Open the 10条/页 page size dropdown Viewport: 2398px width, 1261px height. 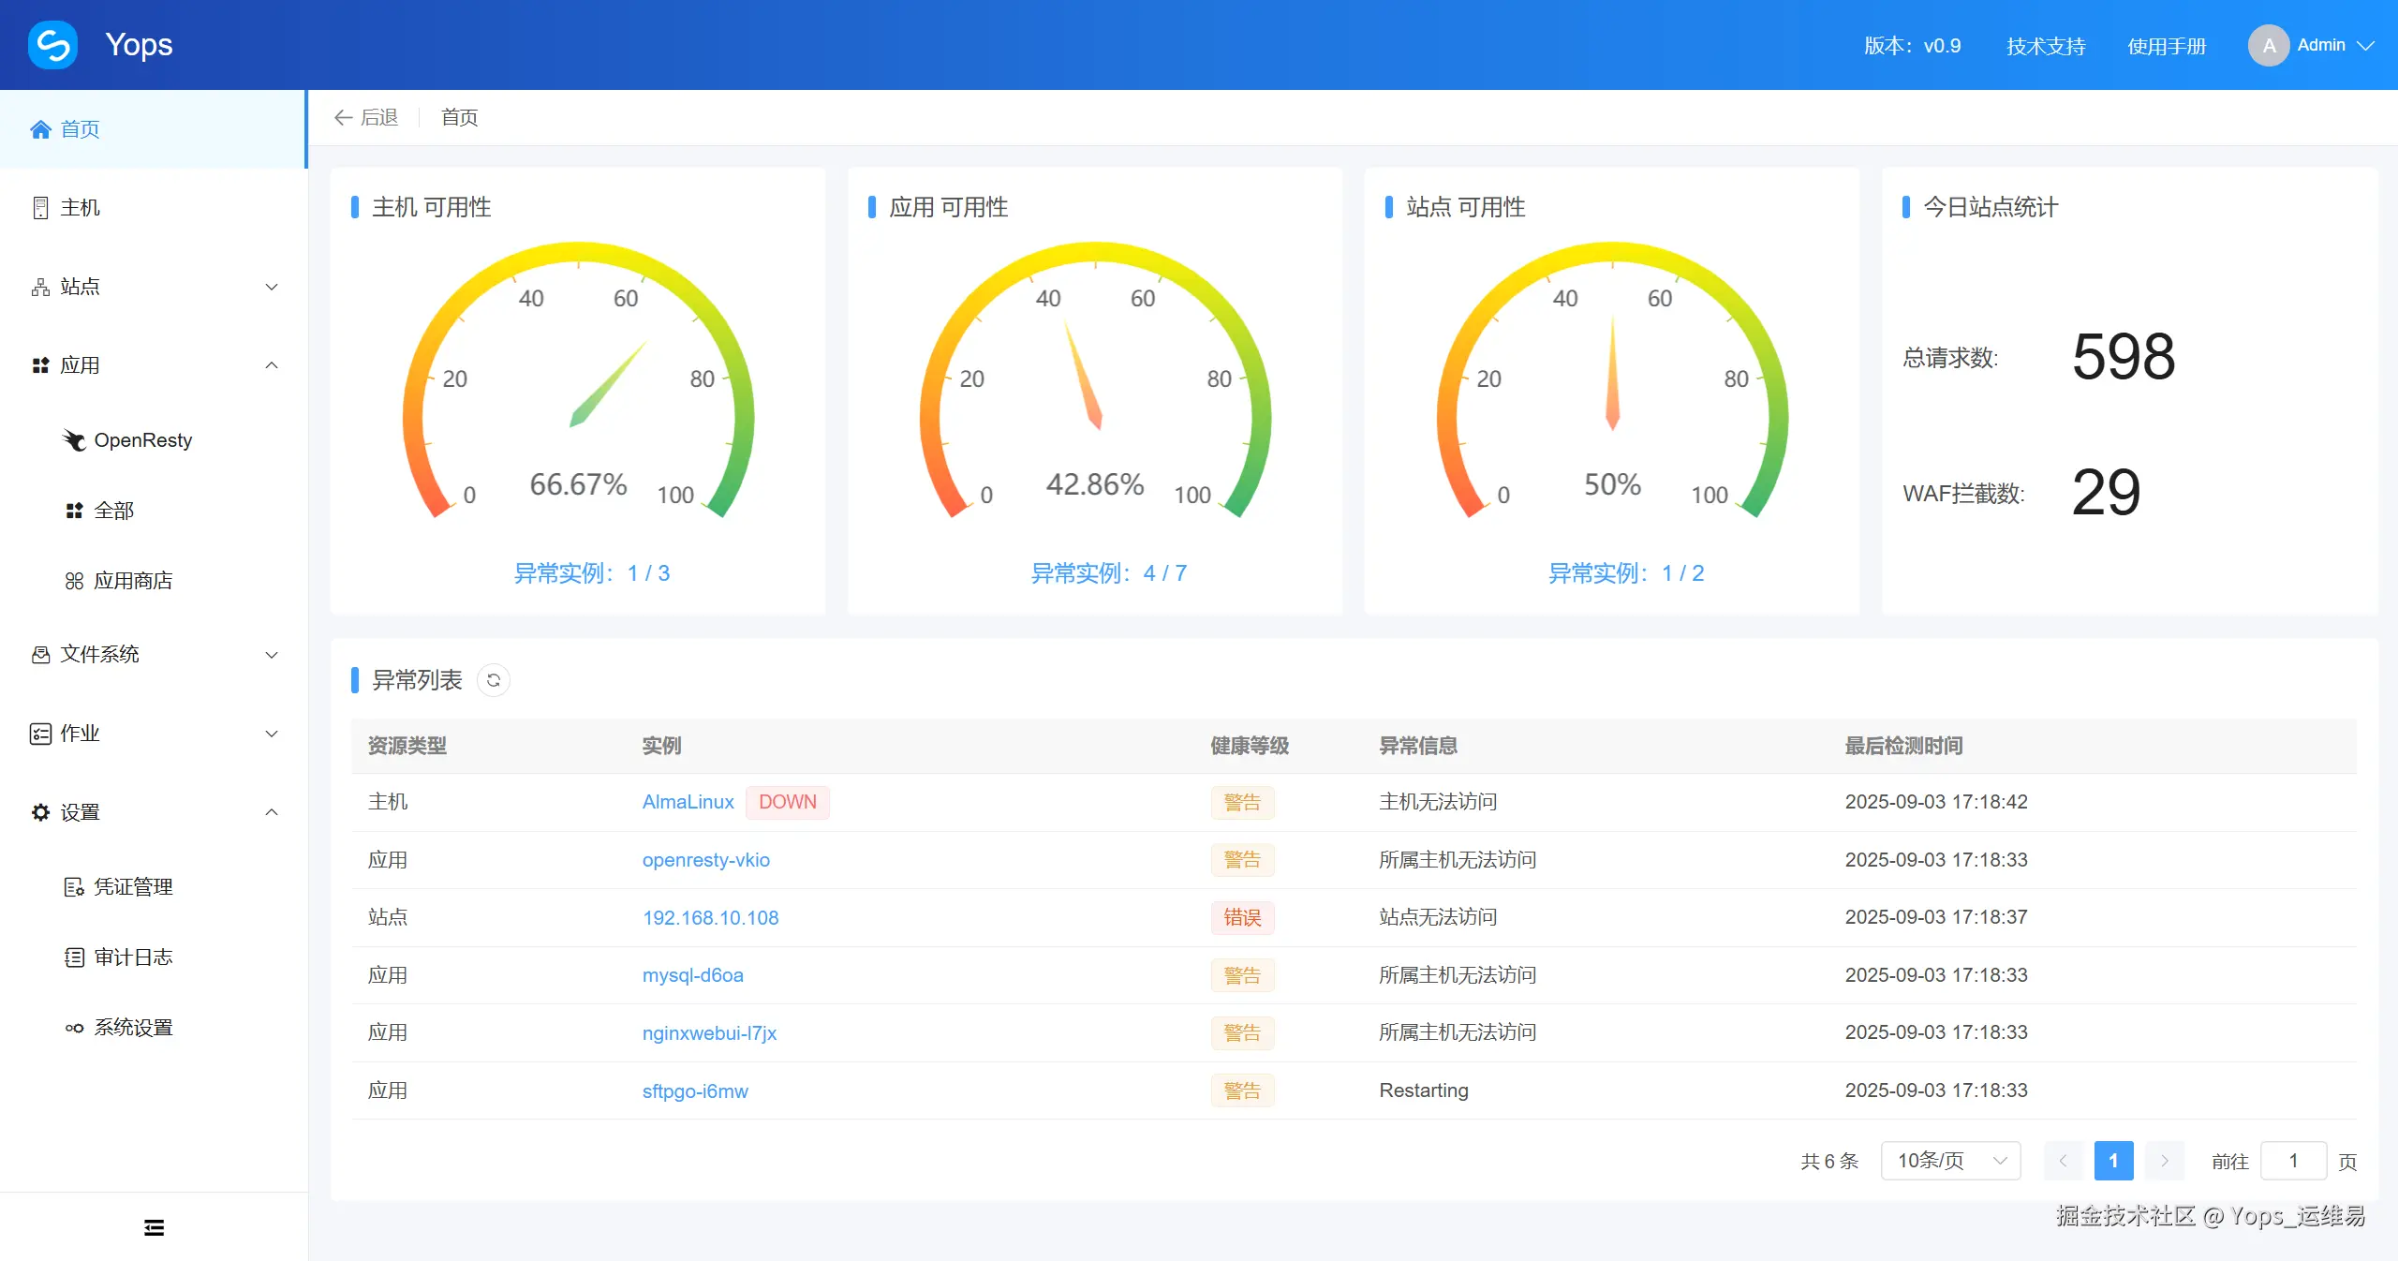point(1950,1161)
